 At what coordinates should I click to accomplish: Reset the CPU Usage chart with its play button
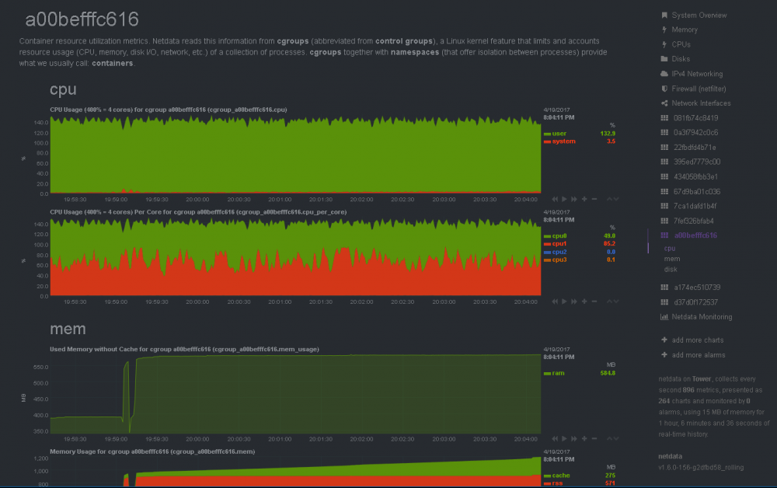click(564, 199)
